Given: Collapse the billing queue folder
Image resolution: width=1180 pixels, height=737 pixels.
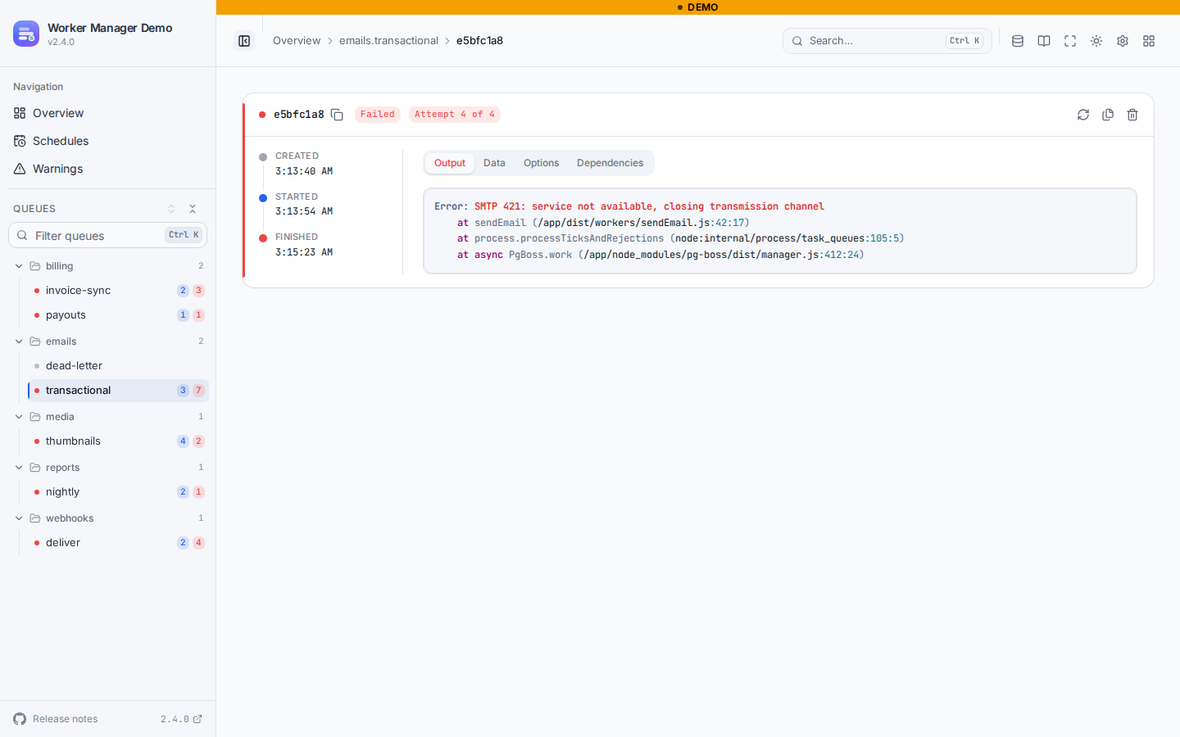Looking at the screenshot, I should [x=110, y=266].
